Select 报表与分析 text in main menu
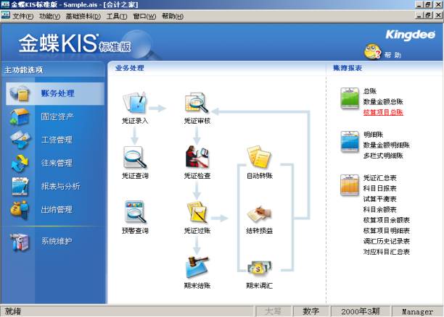 pyautogui.click(x=61, y=186)
